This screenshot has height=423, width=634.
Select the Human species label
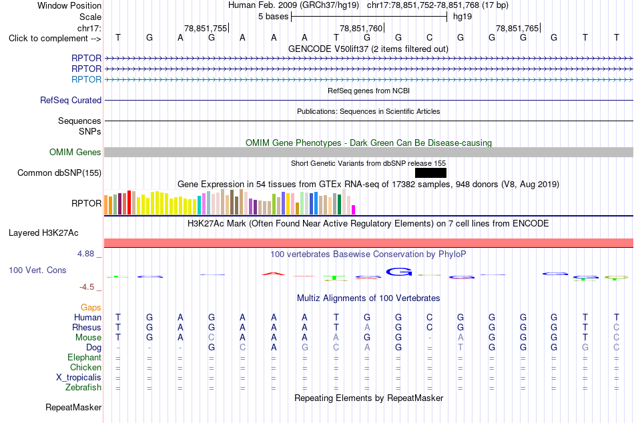pyautogui.click(x=87, y=318)
